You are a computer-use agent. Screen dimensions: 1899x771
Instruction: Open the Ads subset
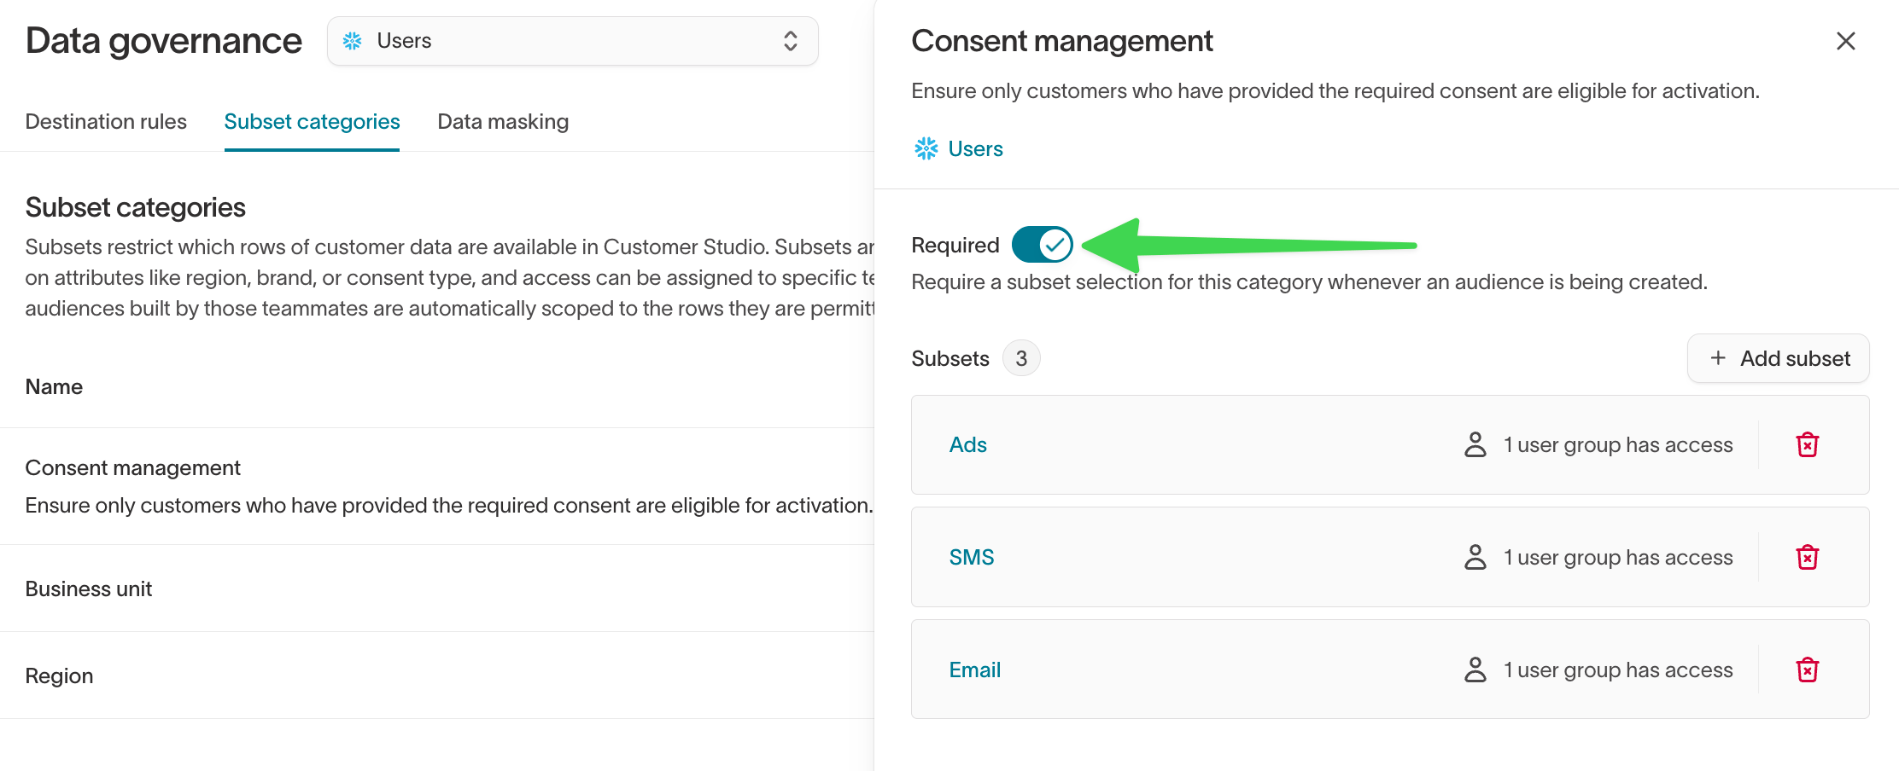[x=968, y=445]
